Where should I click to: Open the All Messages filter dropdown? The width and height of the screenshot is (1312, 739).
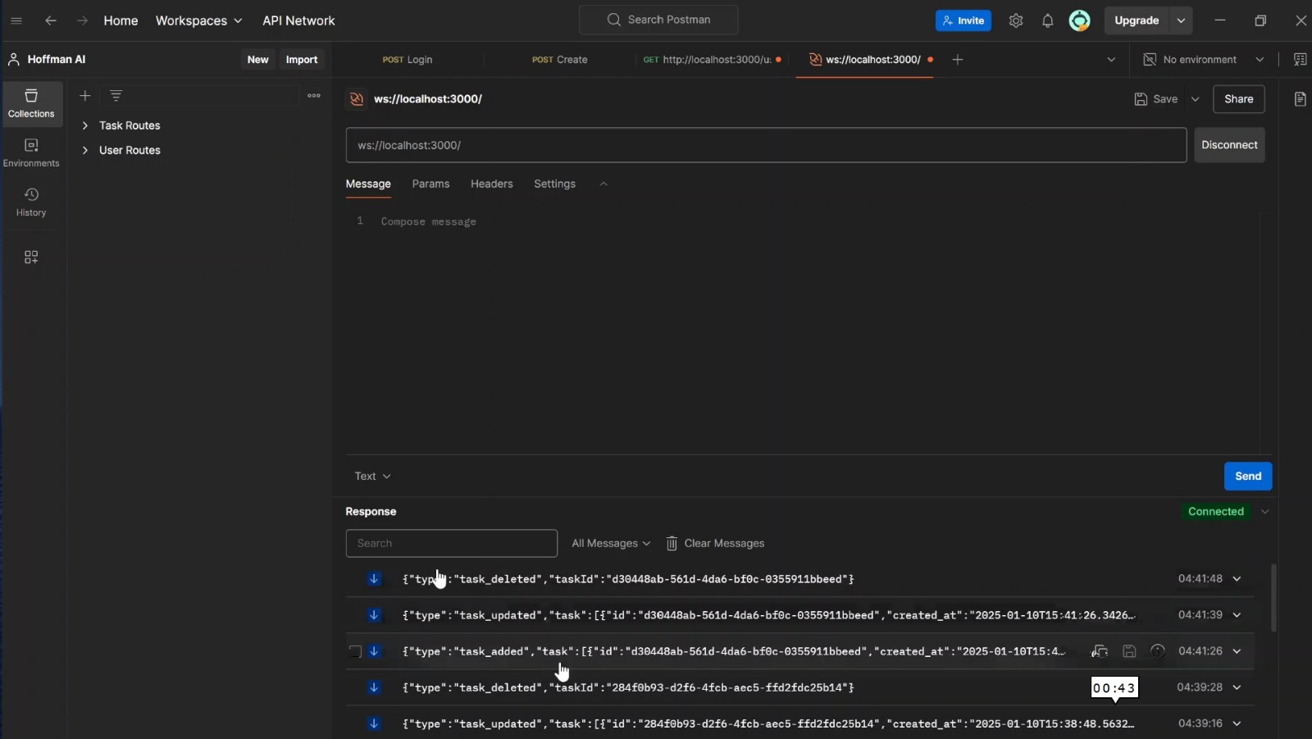click(x=611, y=544)
